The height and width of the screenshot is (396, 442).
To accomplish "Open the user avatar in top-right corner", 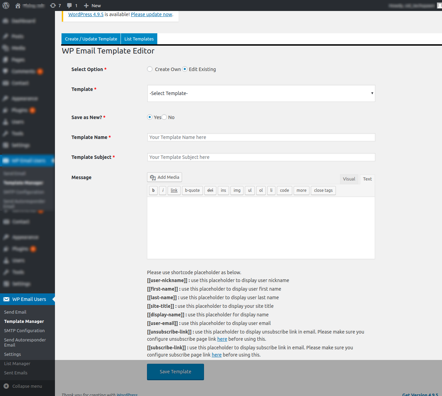I will point(439,5).
